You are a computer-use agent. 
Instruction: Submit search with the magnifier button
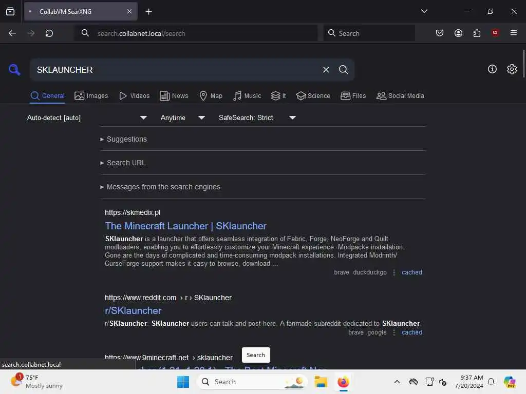[343, 70]
